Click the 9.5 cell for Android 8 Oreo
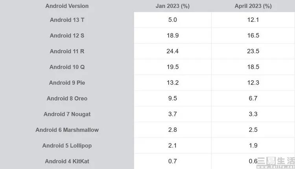295x169 pixels. tap(173, 99)
